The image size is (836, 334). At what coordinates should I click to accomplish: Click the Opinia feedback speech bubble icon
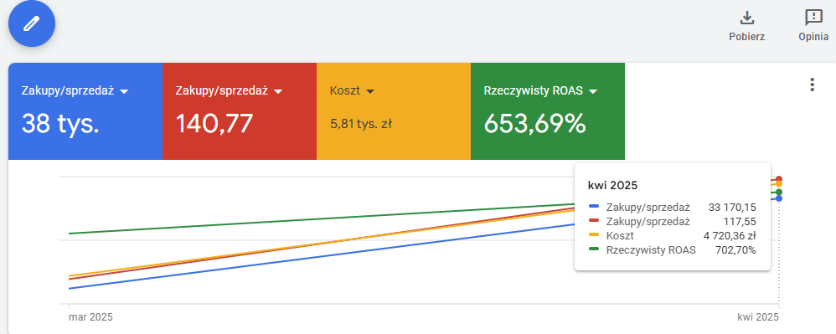click(x=813, y=18)
